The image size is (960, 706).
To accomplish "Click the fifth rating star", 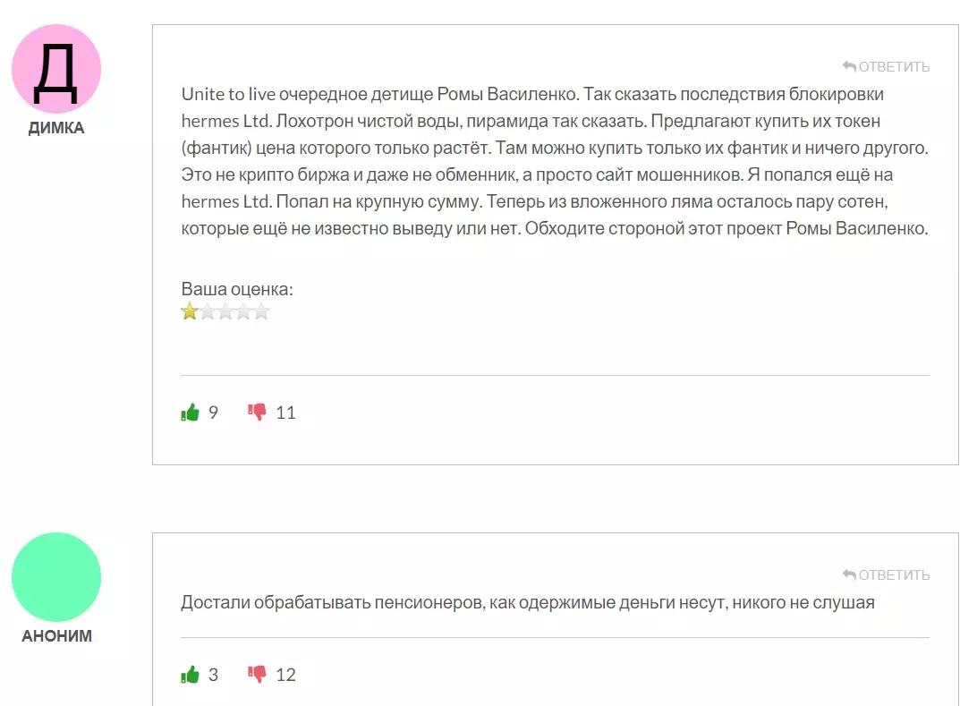I will tap(261, 311).
